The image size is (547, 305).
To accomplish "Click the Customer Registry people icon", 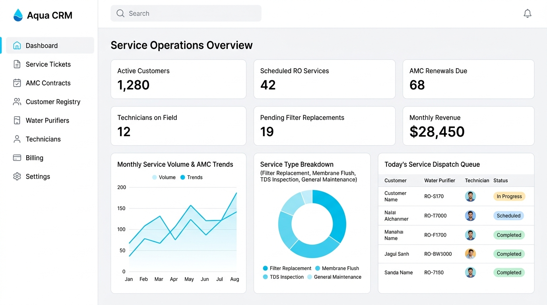I will [17, 102].
